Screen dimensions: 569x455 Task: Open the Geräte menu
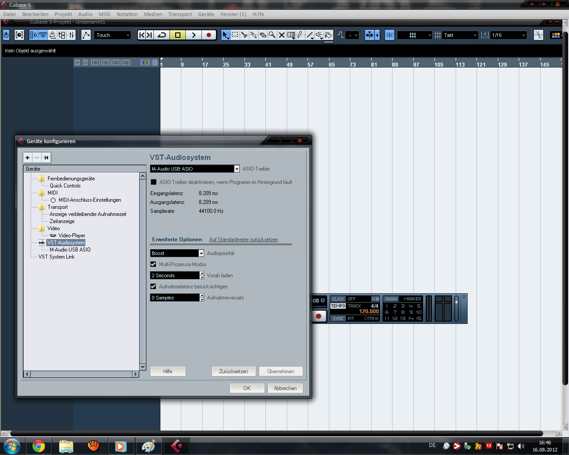pos(206,14)
